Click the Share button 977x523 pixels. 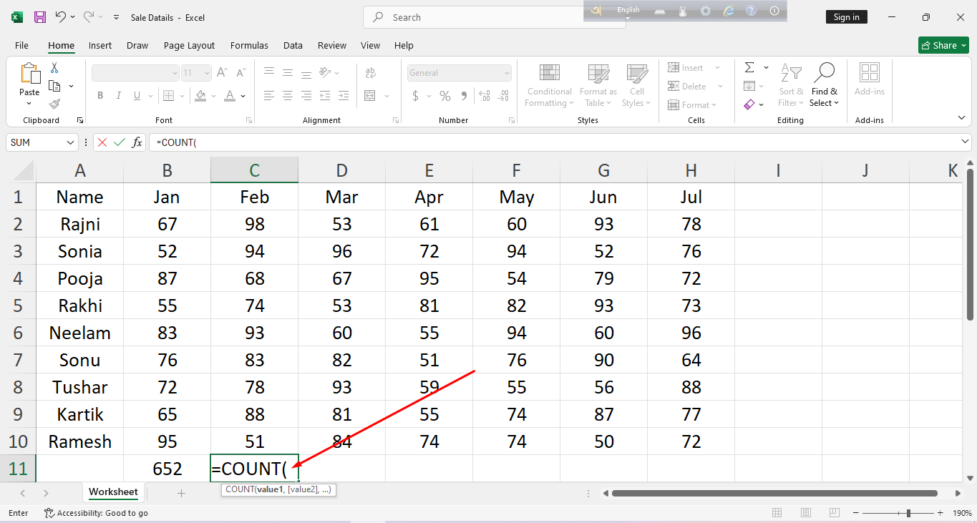[x=943, y=45]
